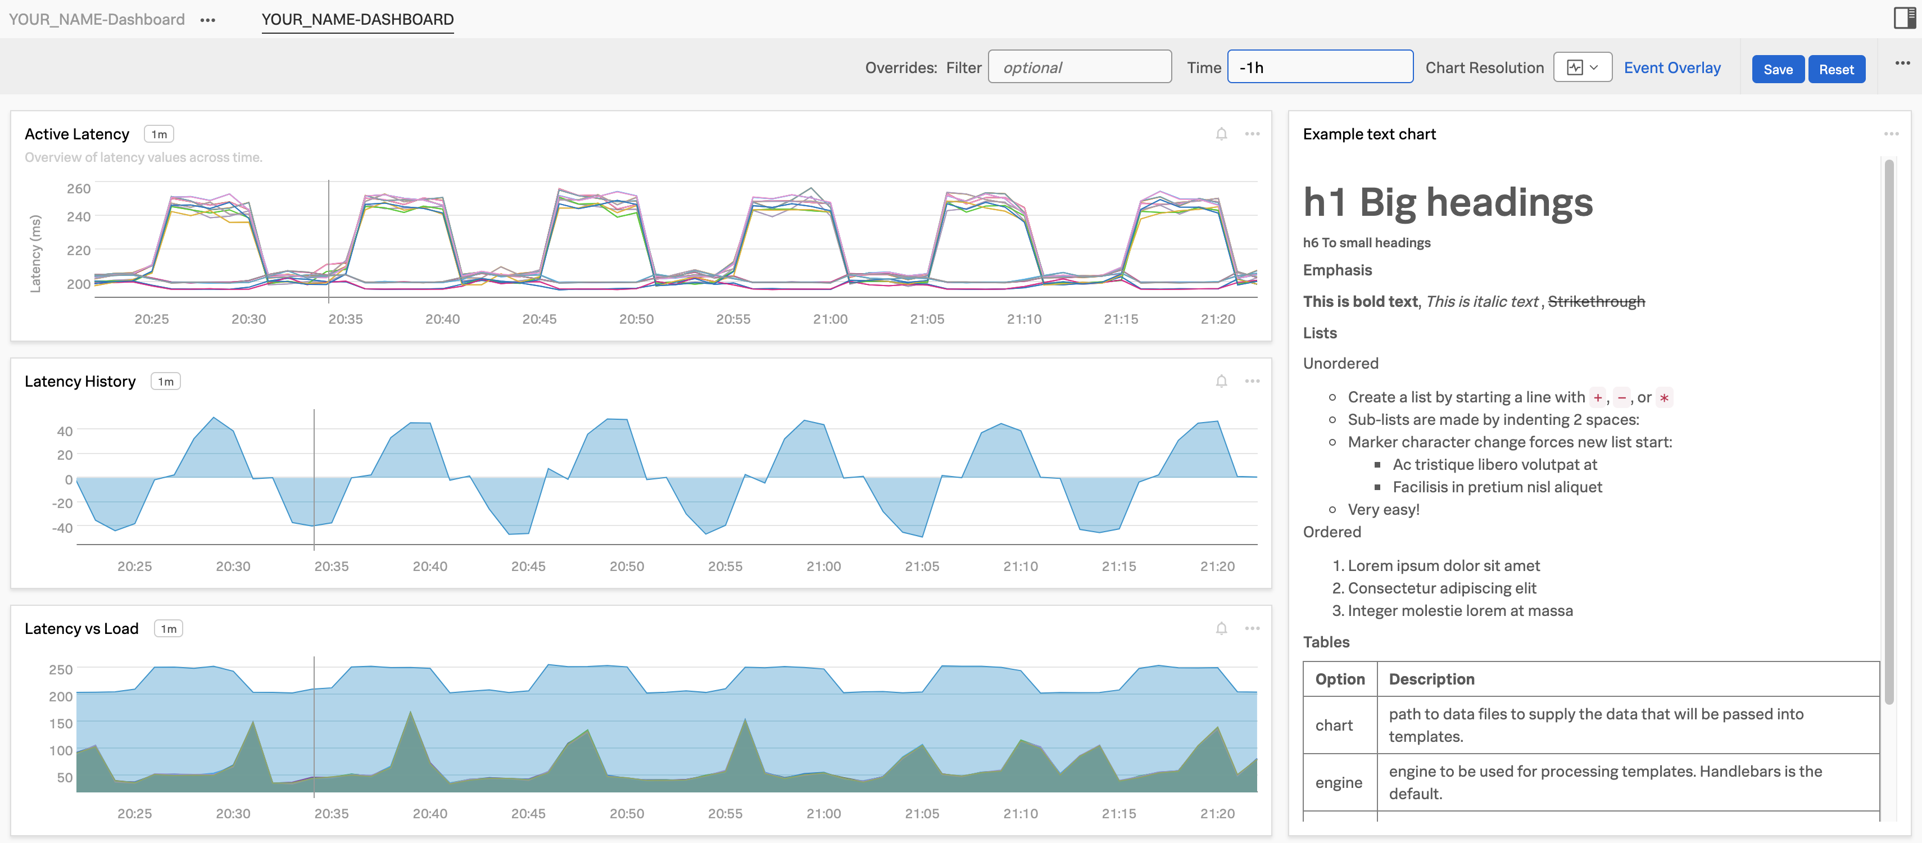This screenshot has height=843, width=1922.
Task: Open the ellipsis beside YOUR_NAME-Dashboard title
Action: 207,20
